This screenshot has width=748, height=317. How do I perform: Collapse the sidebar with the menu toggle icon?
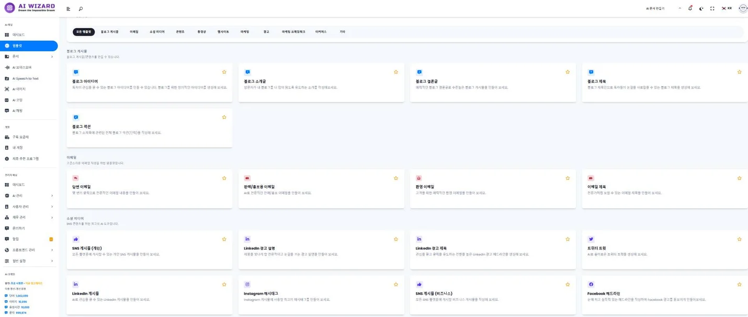pyautogui.click(x=69, y=9)
